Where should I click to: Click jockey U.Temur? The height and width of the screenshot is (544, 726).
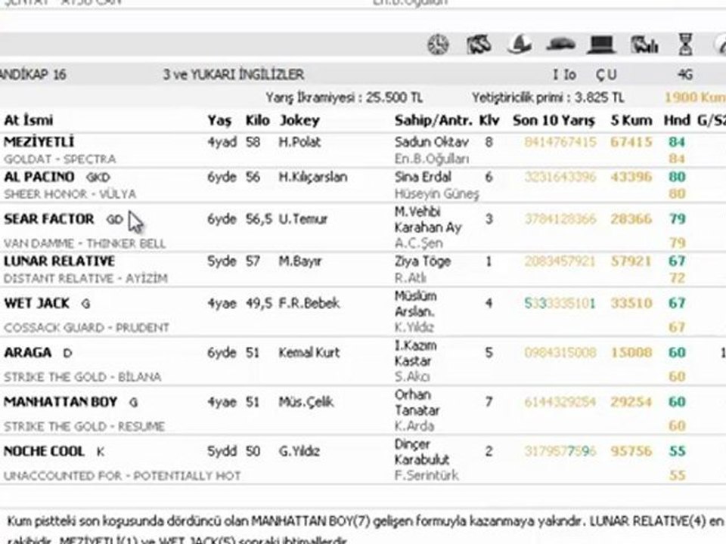(x=302, y=219)
